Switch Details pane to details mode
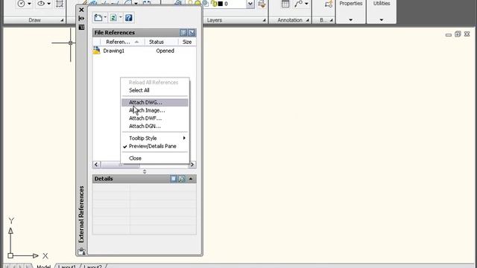Image resolution: width=477 pixels, height=268 pixels. click(x=174, y=179)
